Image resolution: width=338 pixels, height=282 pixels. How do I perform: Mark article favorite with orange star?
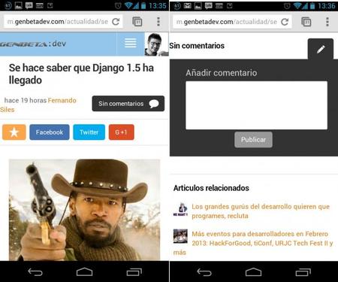pyautogui.click(x=14, y=132)
